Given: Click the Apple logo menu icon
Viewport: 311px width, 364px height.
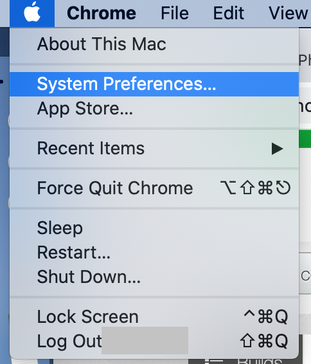Looking at the screenshot, I should [x=32, y=13].
